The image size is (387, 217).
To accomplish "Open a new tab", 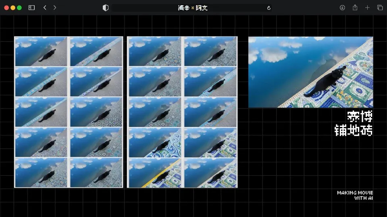I will point(367,8).
